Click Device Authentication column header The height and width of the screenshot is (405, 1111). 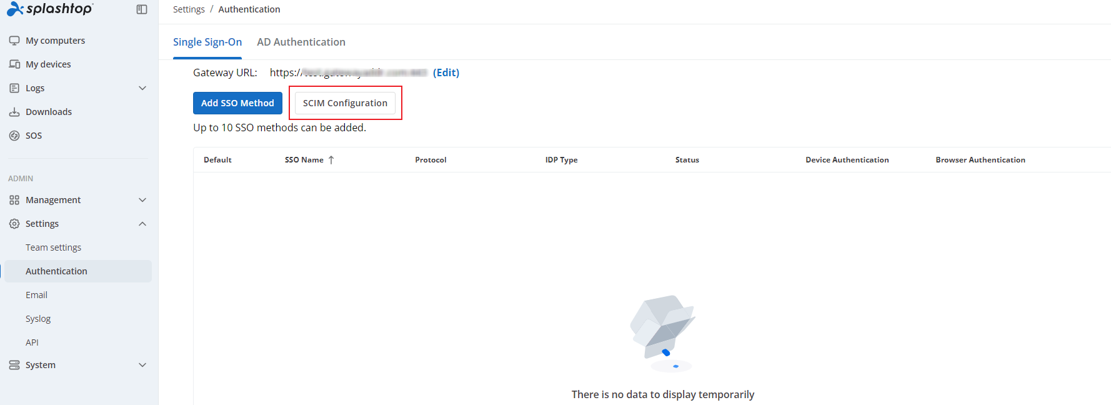(x=847, y=160)
